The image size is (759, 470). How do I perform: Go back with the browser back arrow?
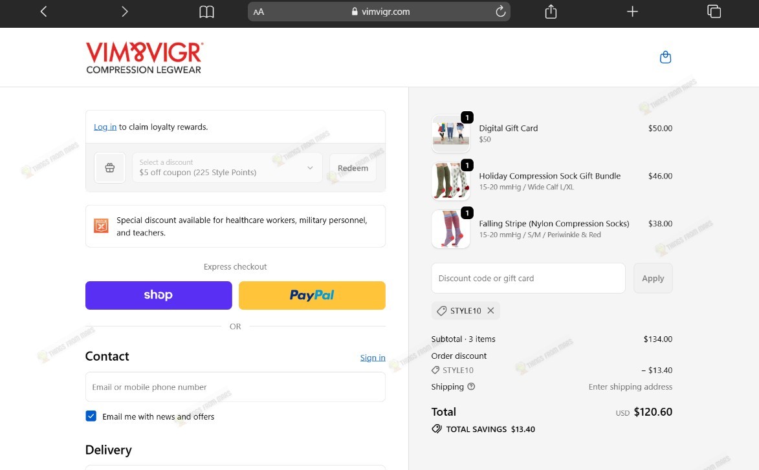click(x=43, y=12)
